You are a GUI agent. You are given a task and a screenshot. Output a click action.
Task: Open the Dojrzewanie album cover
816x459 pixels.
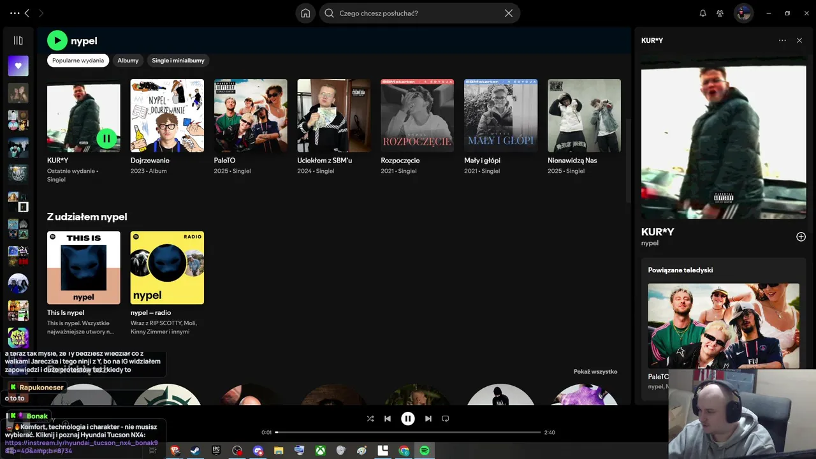pos(167,115)
